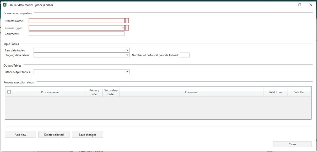Expand the Raw data tables dropdown
317x152 pixels.
127,50
